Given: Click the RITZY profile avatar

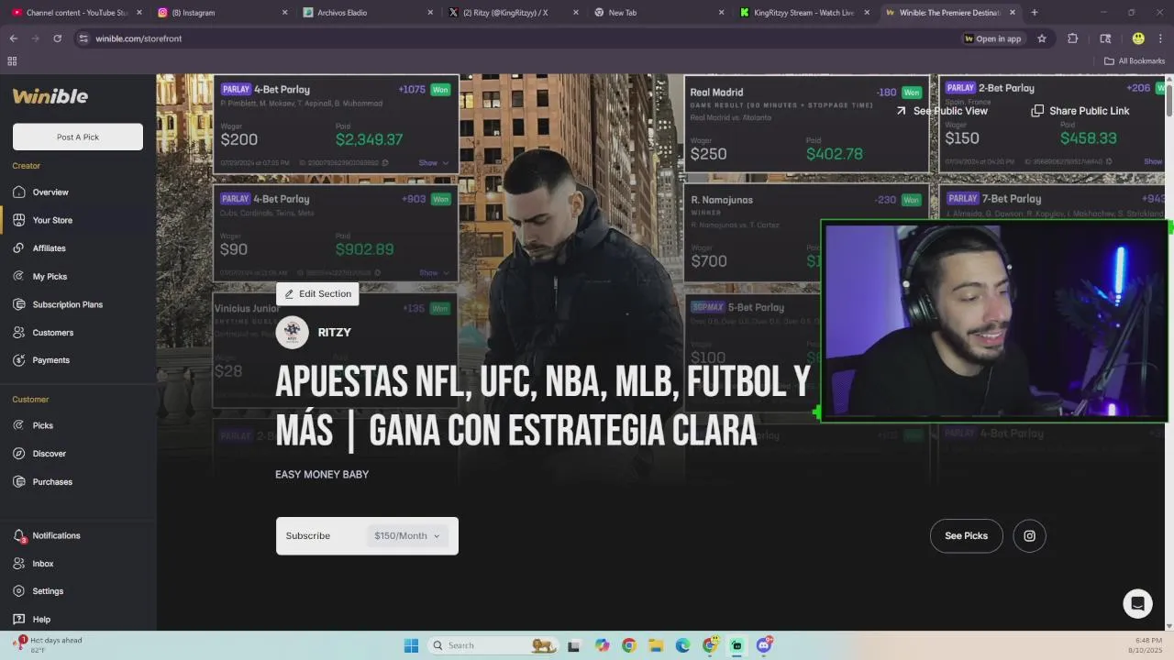Looking at the screenshot, I should coord(292,333).
